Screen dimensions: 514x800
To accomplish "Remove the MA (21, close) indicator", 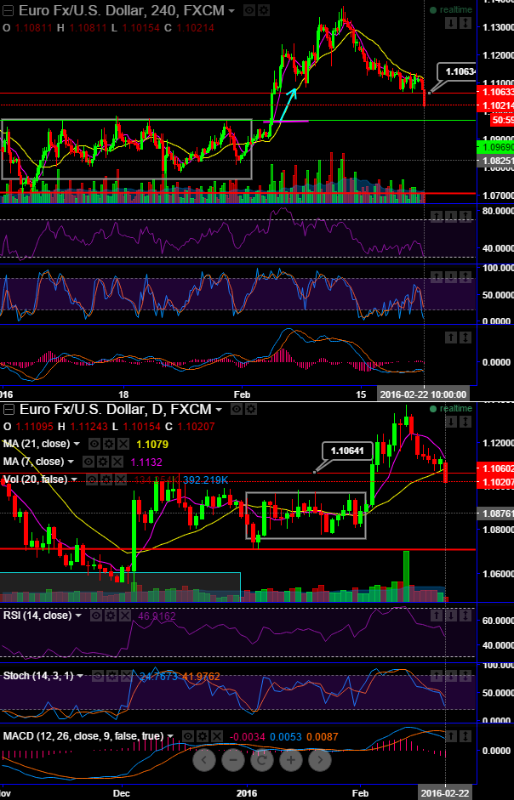I will pyautogui.click(x=123, y=445).
